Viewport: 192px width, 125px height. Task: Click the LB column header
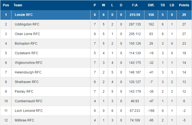click(172, 5)
